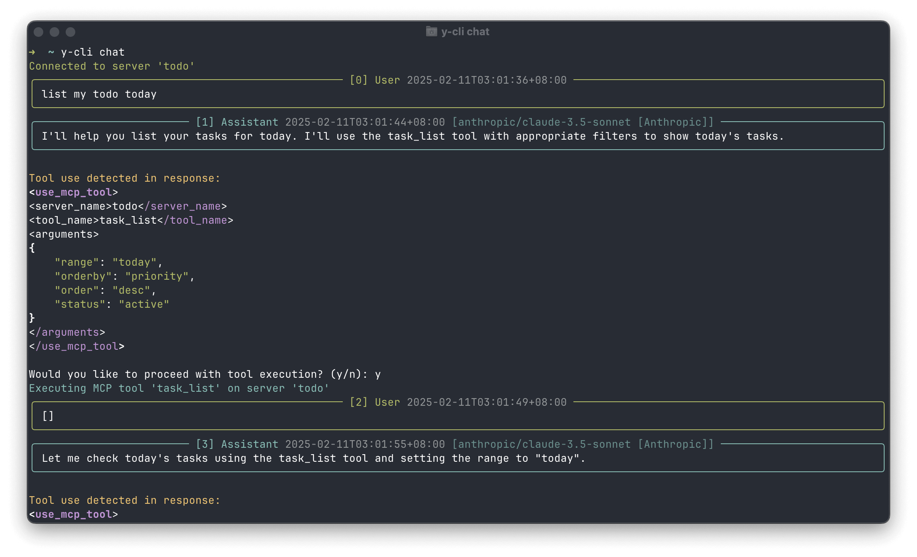
Task: Click the orderby priority argument line
Action: click(x=124, y=276)
